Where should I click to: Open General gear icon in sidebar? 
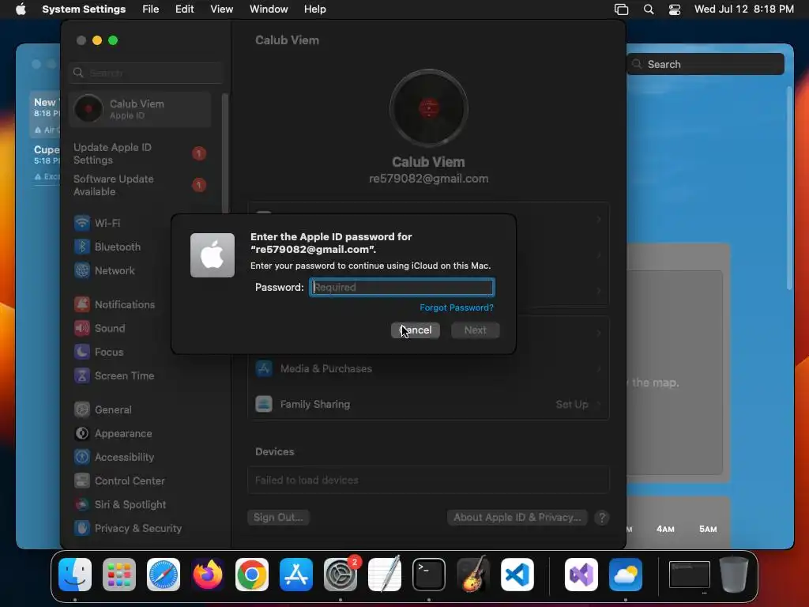pos(81,410)
